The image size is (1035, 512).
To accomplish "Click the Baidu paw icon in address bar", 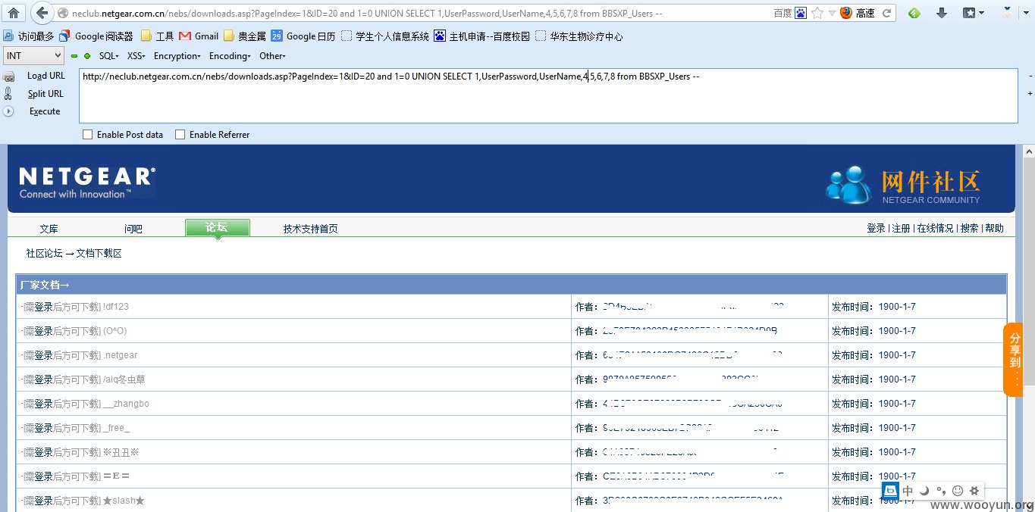I will coord(801,13).
